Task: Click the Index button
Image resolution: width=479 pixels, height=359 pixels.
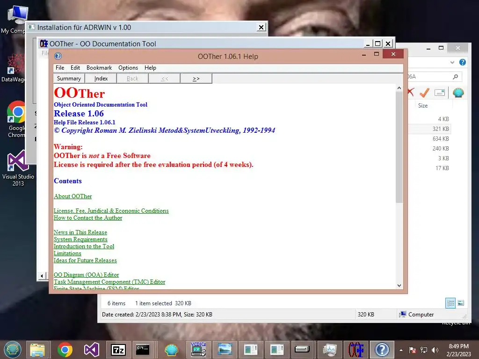Action: pyautogui.click(x=101, y=79)
